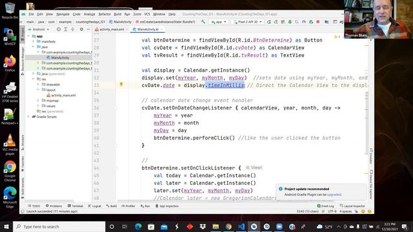The image size is (413, 232).
Task: Expand the mipmap folder
Action: tap(38, 101)
